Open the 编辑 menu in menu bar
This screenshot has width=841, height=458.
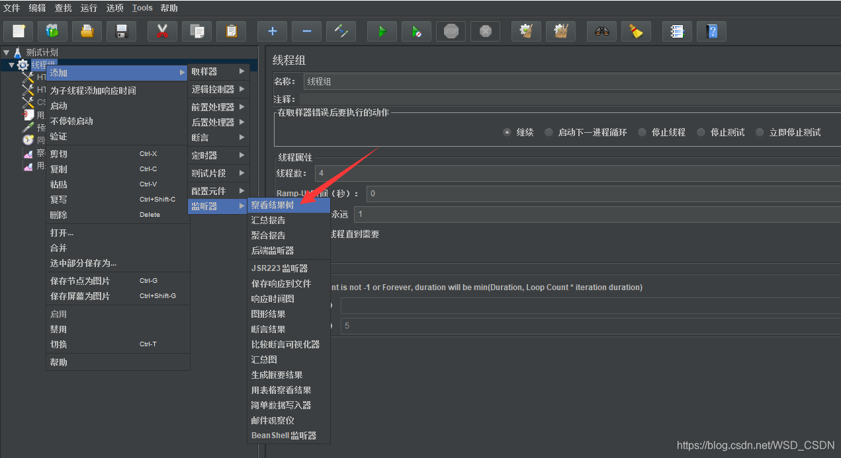[38, 8]
